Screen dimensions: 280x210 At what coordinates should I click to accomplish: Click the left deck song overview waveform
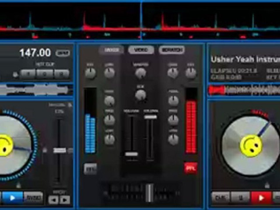[36, 90]
